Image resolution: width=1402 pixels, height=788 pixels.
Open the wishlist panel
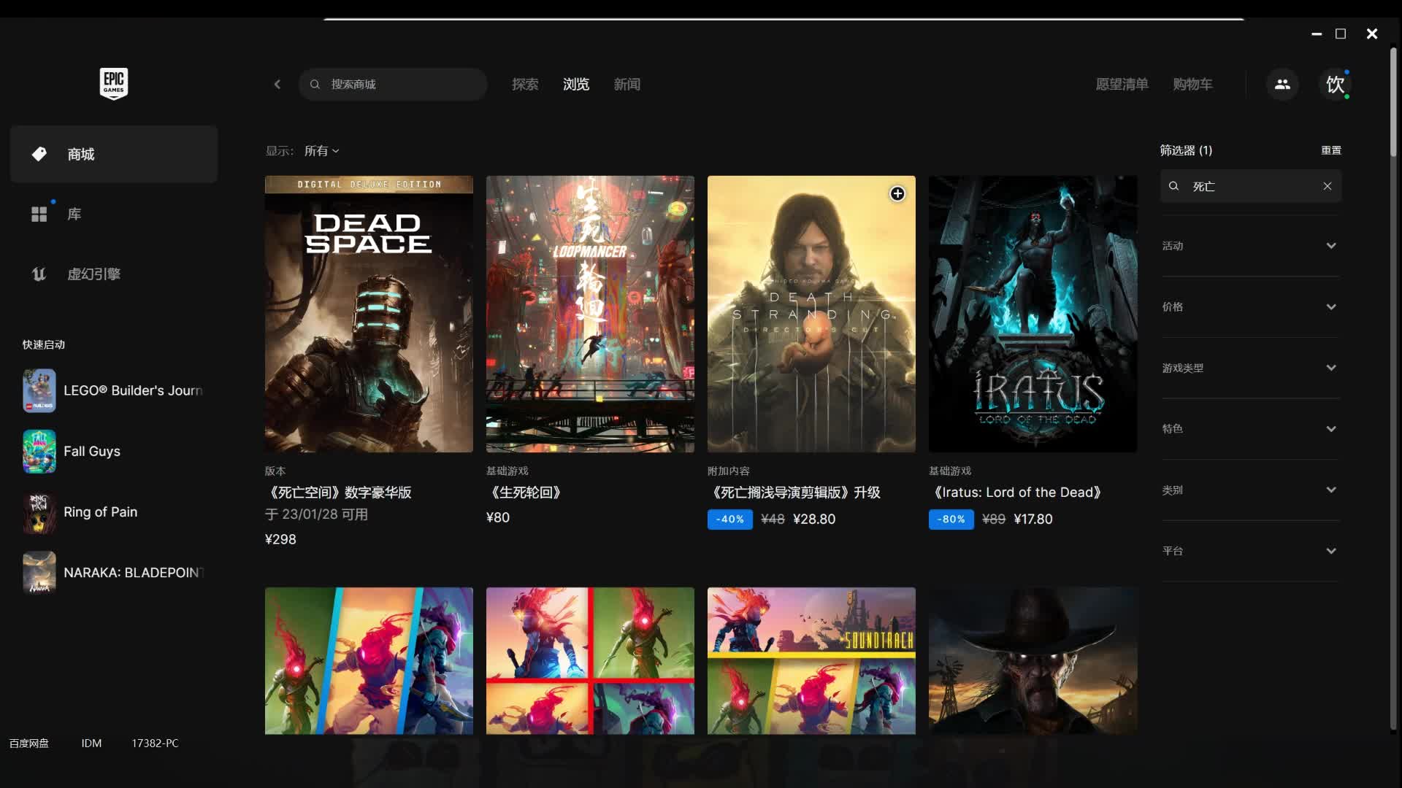1121,85
